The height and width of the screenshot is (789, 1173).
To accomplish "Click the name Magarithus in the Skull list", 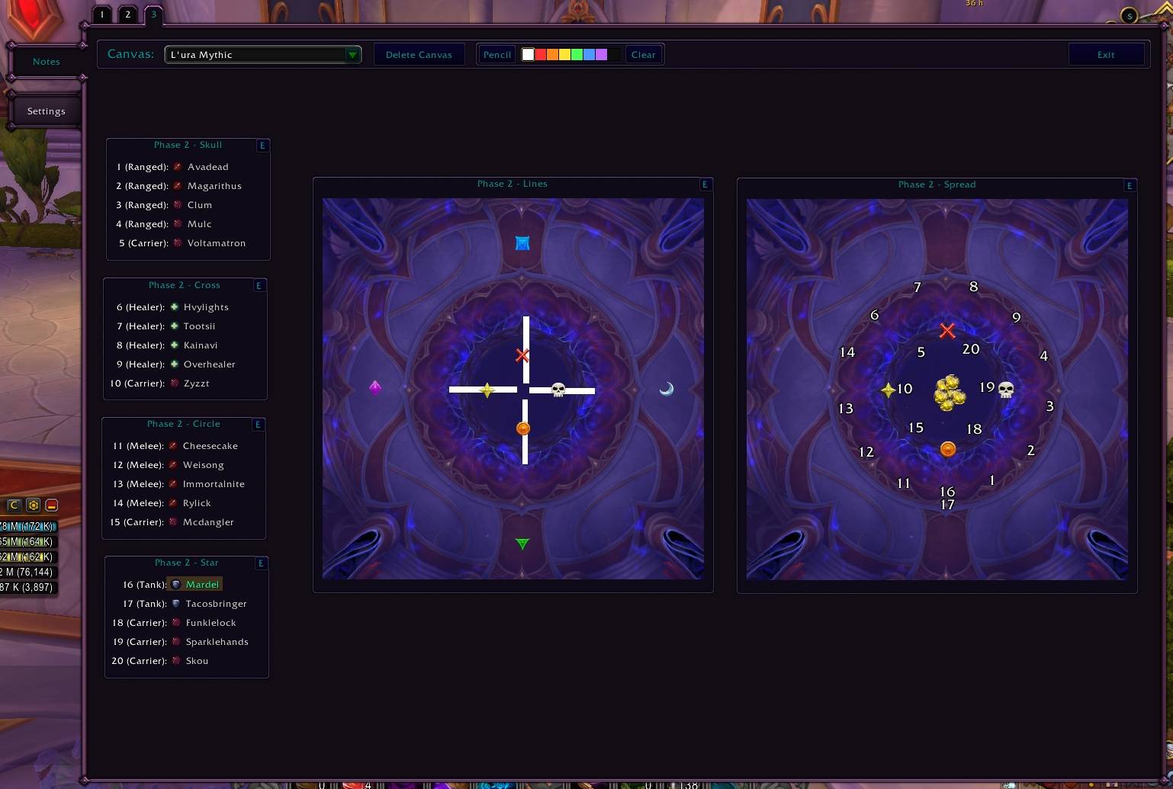I will click(214, 186).
